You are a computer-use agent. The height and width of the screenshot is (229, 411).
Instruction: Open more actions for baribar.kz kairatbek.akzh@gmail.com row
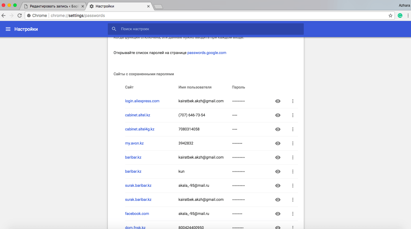point(293,157)
